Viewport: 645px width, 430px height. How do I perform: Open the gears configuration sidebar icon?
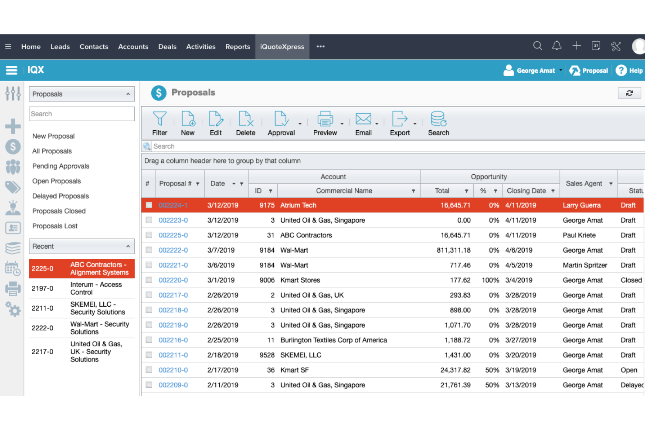[13, 309]
